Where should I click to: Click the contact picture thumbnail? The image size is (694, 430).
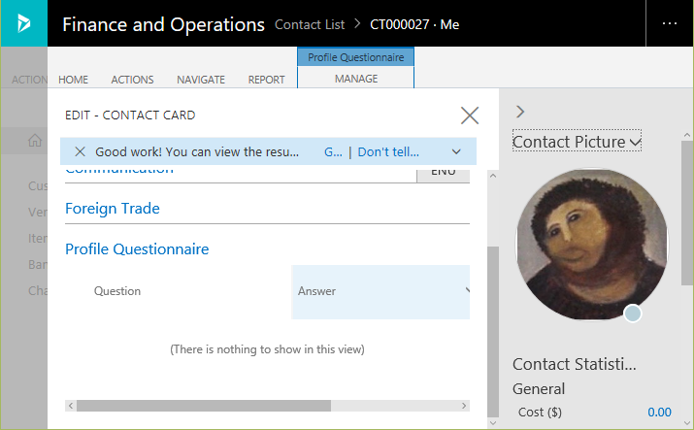tap(592, 245)
